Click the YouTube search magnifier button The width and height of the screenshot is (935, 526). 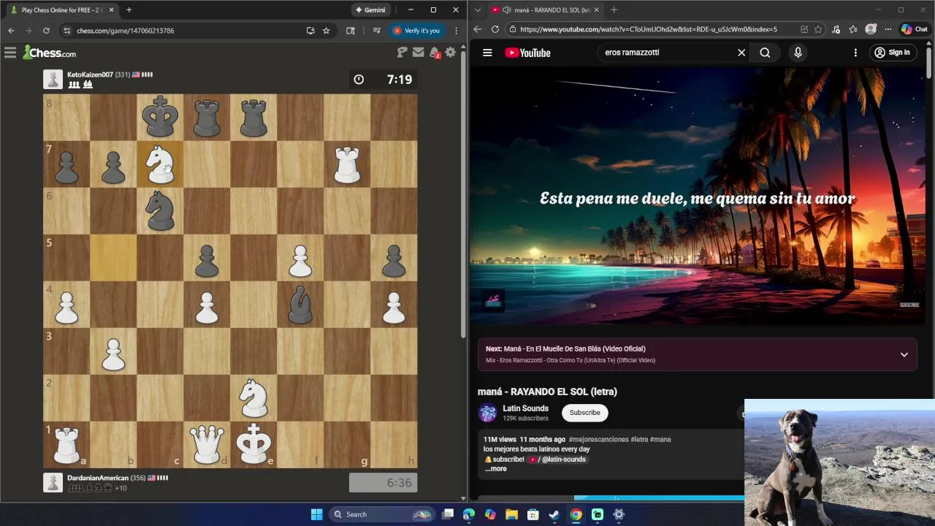(x=765, y=53)
